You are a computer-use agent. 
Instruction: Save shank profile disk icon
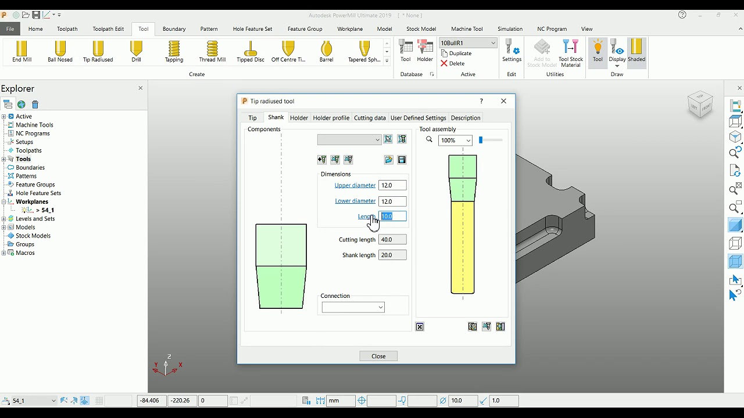[x=402, y=160]
